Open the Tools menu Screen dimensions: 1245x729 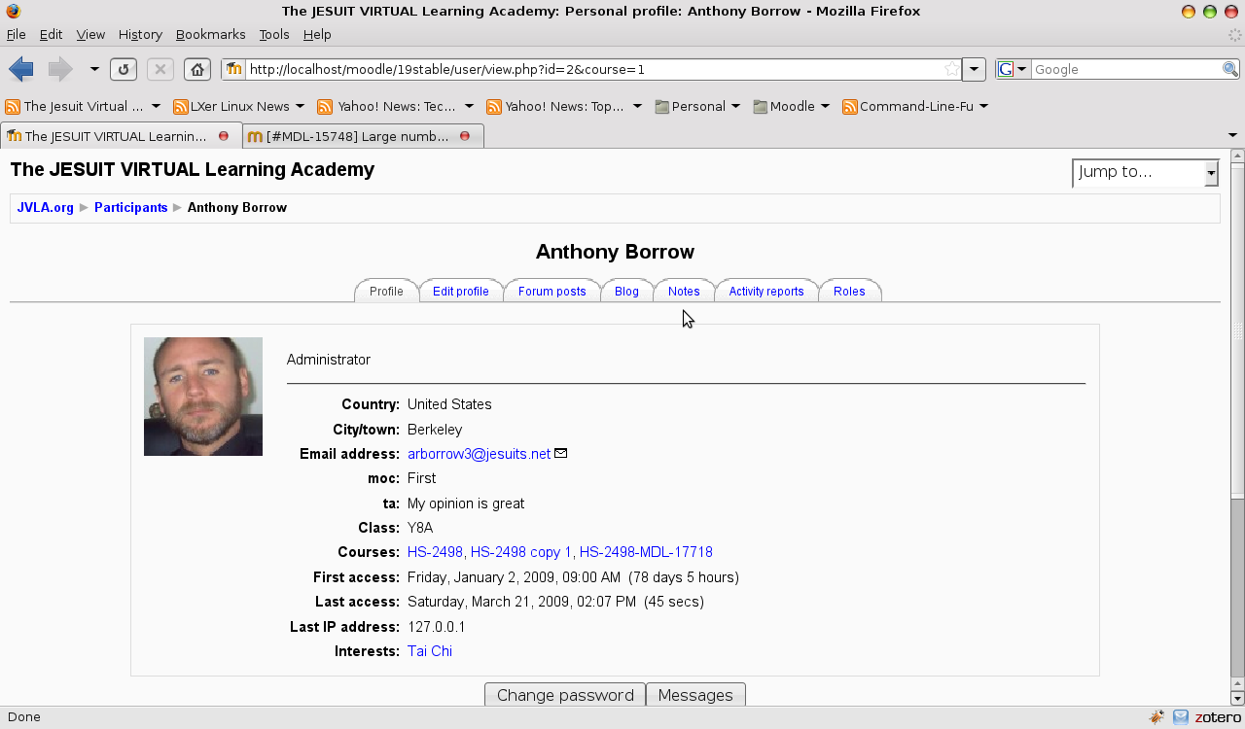point(274,34)
